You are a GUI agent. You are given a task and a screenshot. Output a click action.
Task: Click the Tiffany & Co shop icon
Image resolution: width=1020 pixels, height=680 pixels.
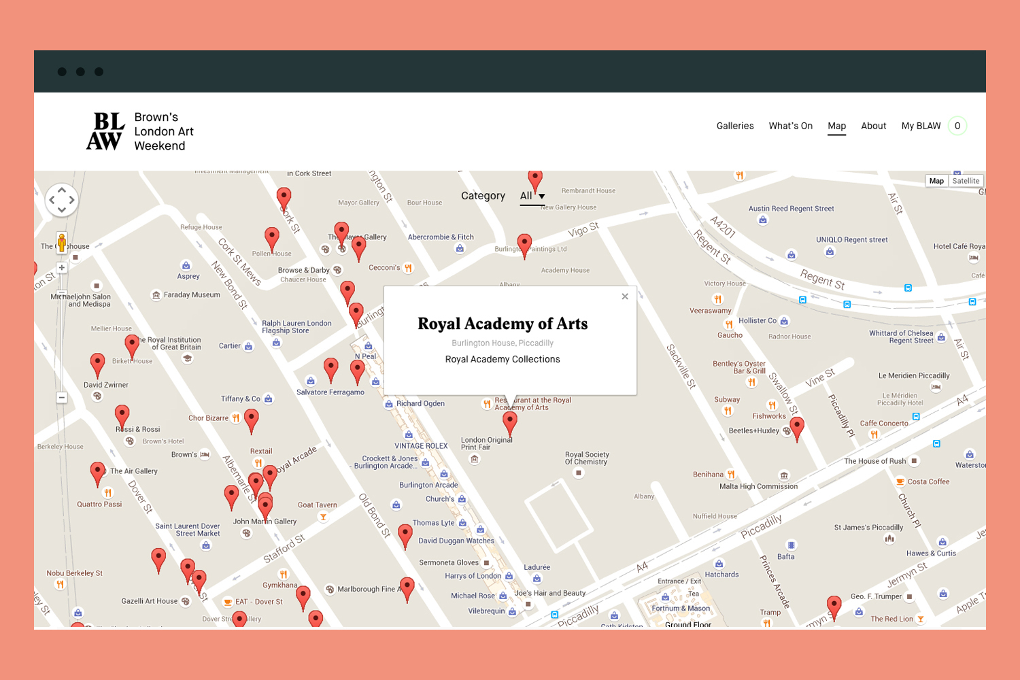coord(269,399)
